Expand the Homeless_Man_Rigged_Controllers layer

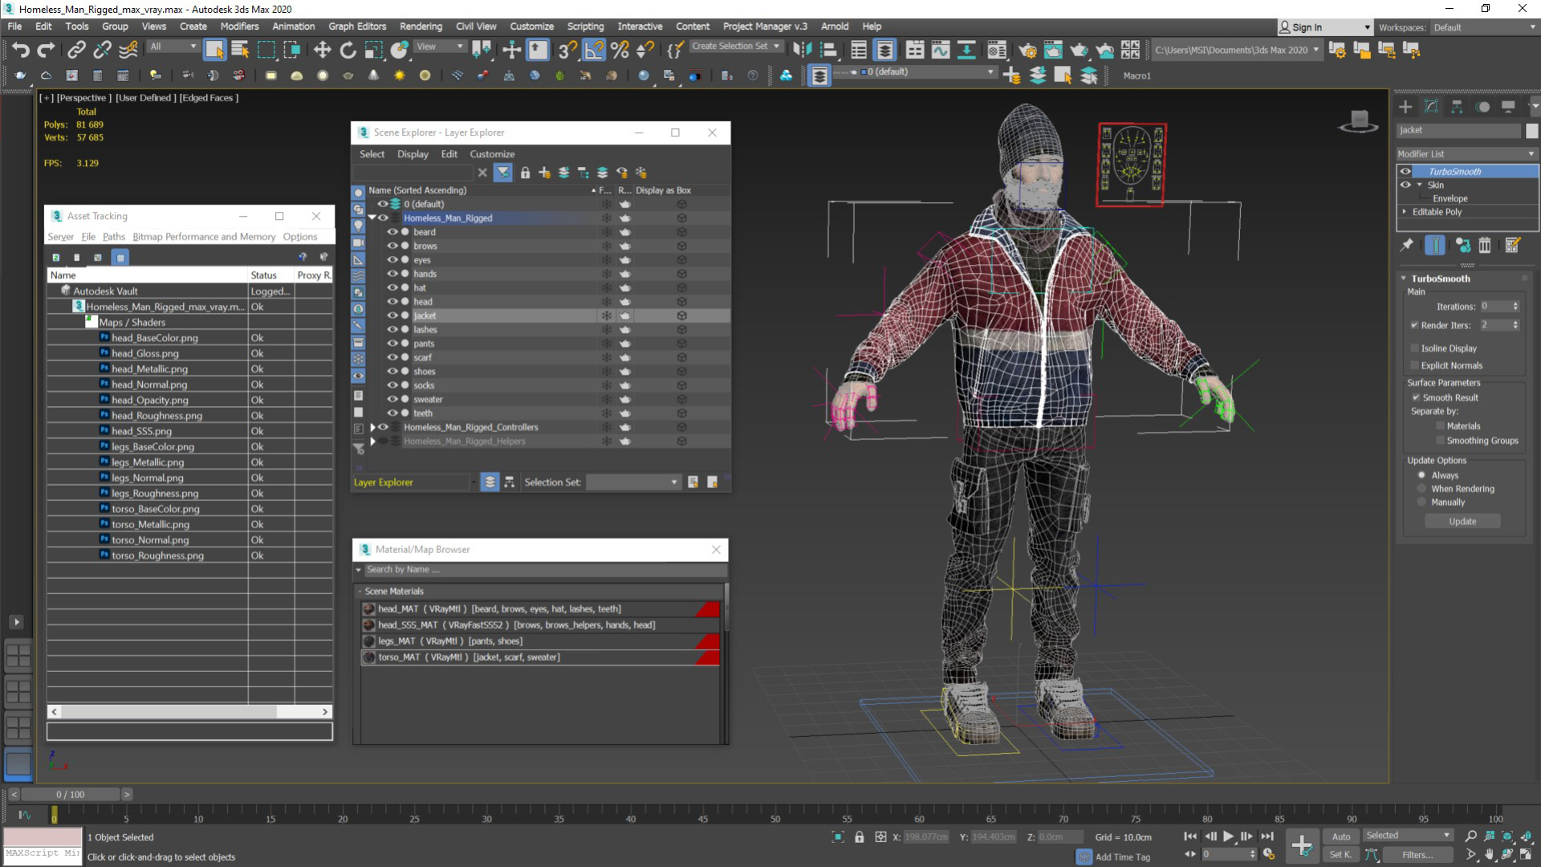[372, 427]
